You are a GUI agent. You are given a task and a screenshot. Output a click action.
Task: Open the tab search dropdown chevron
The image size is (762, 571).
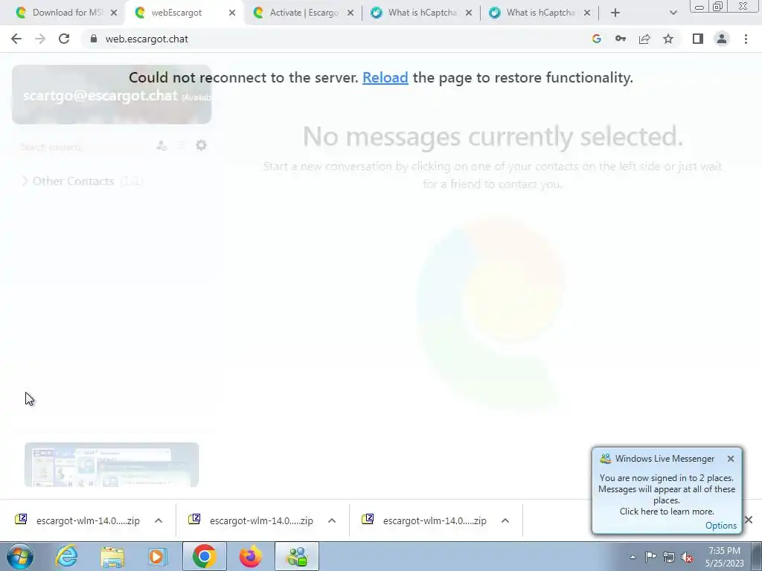(x=673, y=13)
